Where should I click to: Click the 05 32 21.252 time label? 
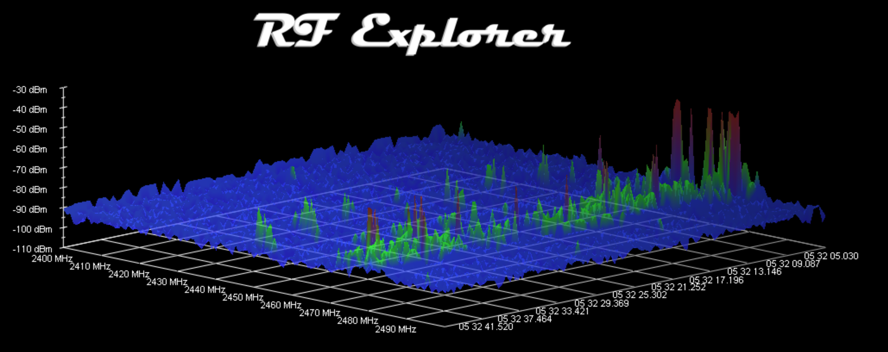pos(679,288)
